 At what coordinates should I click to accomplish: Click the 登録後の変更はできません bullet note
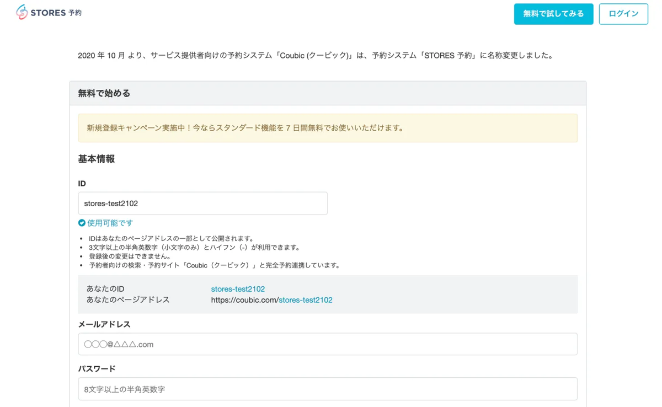coord(130,256)
